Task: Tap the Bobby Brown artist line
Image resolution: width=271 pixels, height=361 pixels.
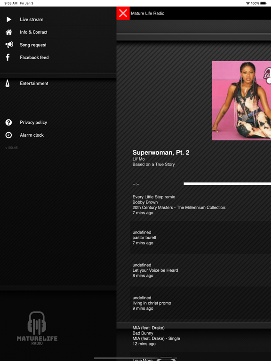Action: (145, 202)
